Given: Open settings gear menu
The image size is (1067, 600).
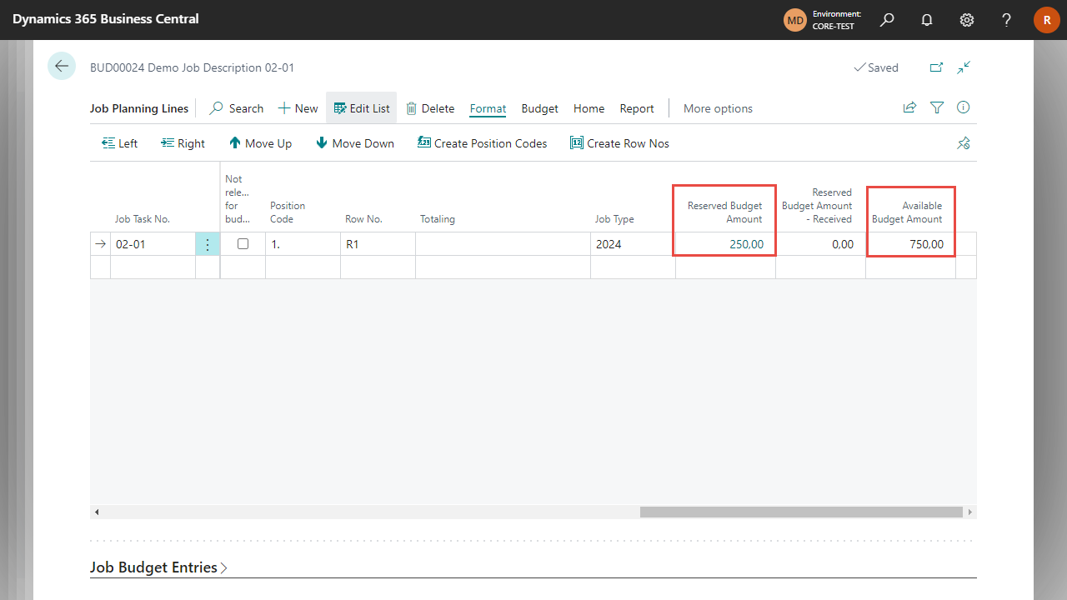Looking at the screenshot, I should coord(967,19).
